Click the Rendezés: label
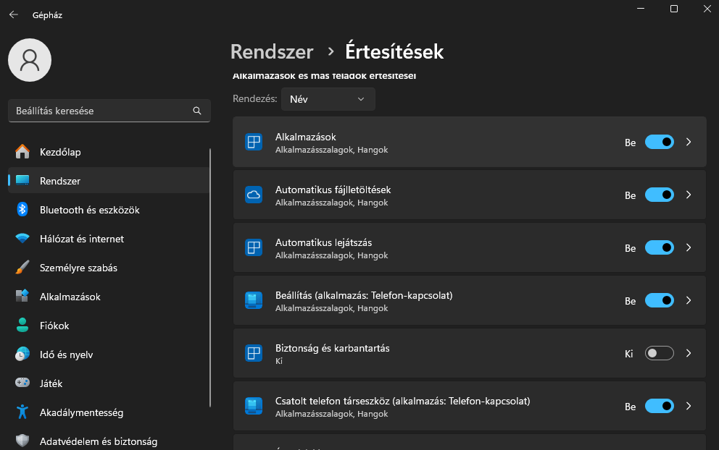 tap(255, 99)
